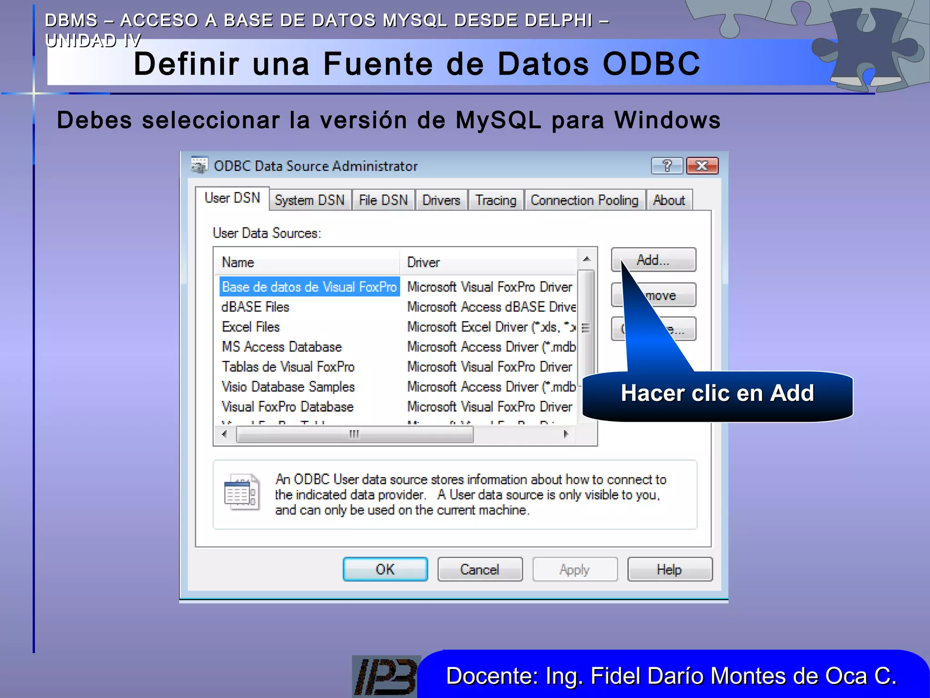Viewport: 930px width, 698px height.
Task: Click the Cancel button
Action: (480, 569)
